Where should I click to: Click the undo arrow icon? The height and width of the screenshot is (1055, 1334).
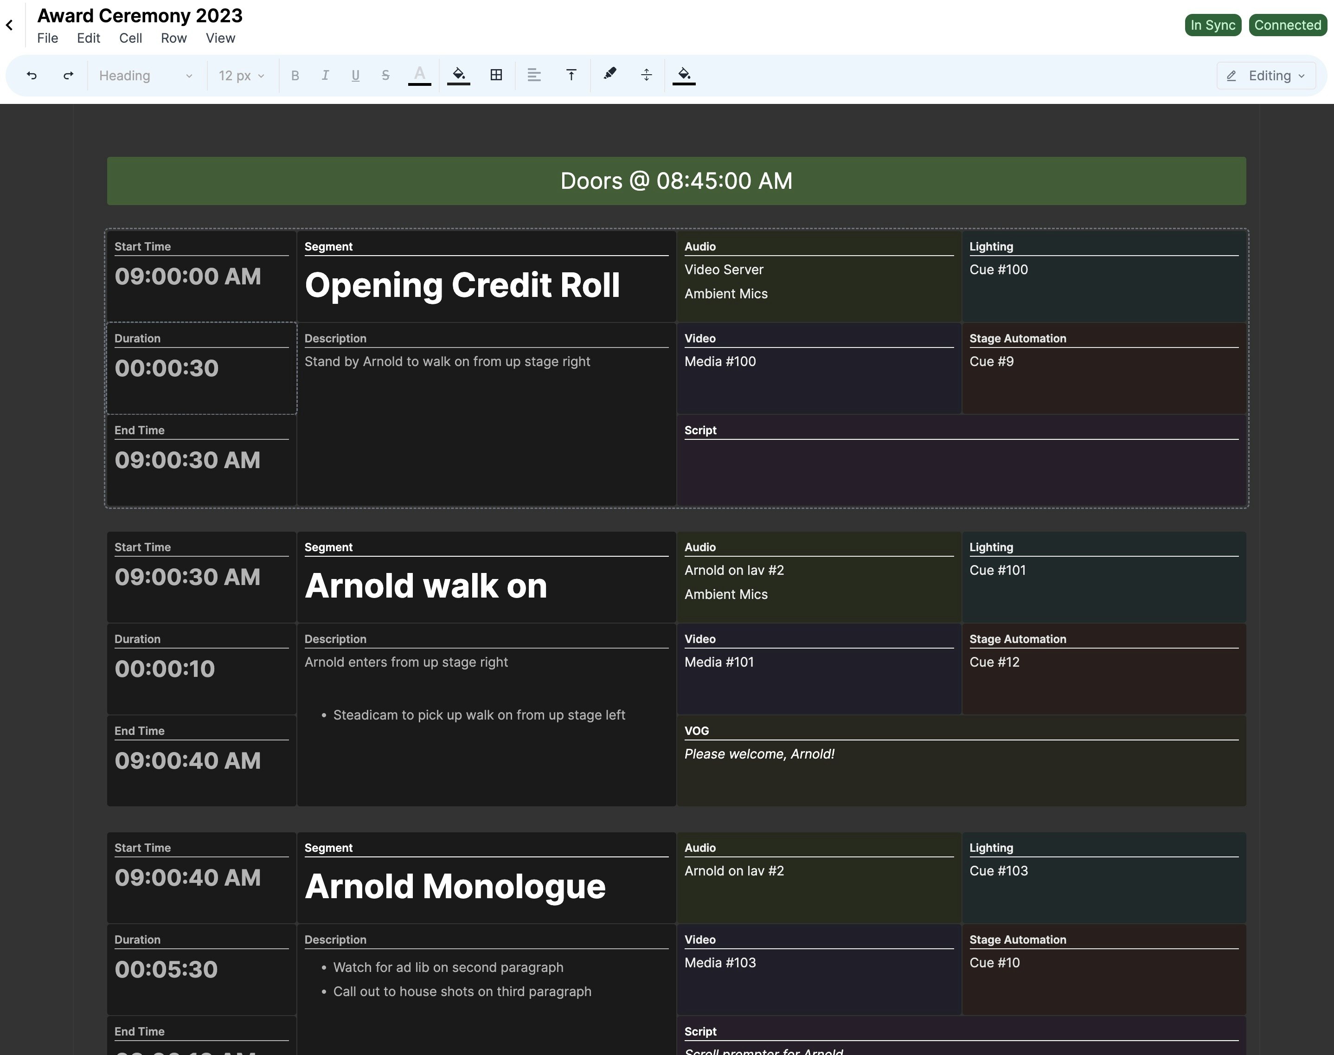tap(32, 75)
